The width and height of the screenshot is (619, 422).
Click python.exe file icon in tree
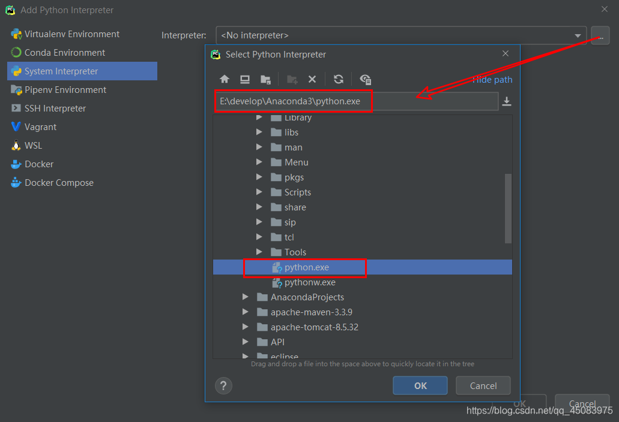277,267
